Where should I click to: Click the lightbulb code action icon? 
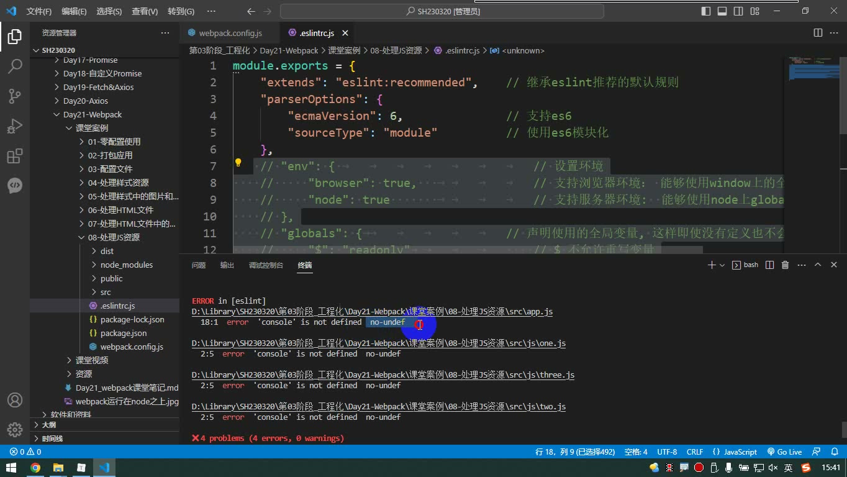(238, 163)
